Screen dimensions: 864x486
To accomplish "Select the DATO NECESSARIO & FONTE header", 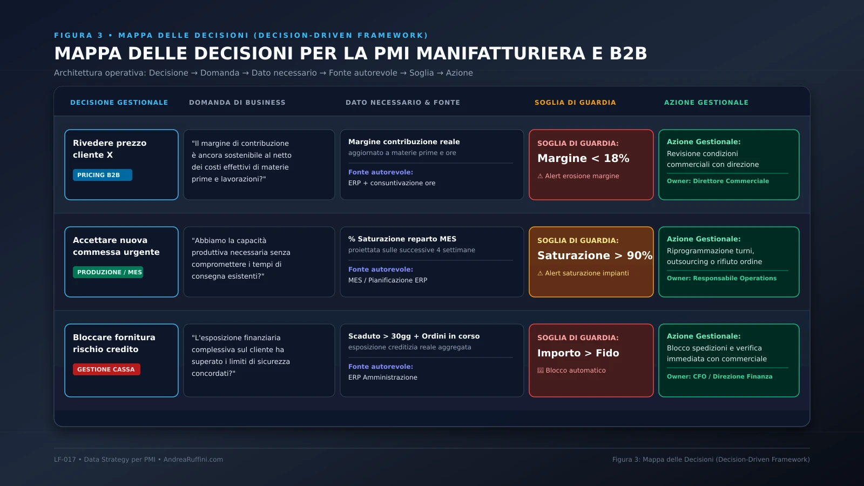I will point(403,103).
